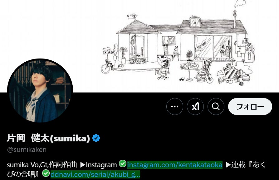
Task: Click the フォロー follow button
Action: coord(250,107)
